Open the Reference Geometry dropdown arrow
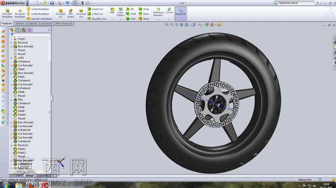The height and width of the screenshot is (188, 336). pos(158,20)
